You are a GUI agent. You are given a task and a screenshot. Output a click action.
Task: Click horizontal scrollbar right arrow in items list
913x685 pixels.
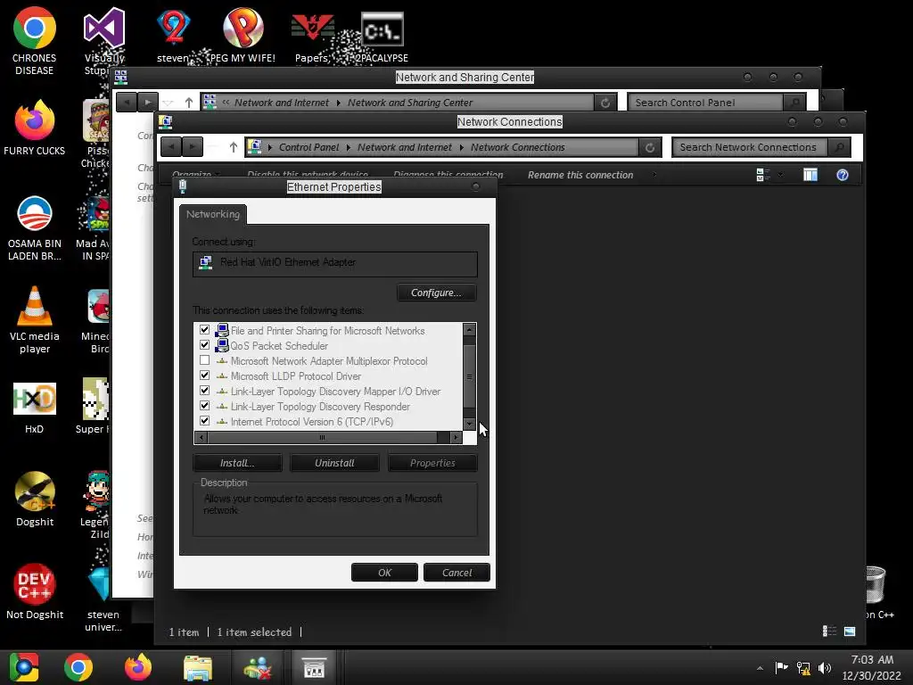456,437
